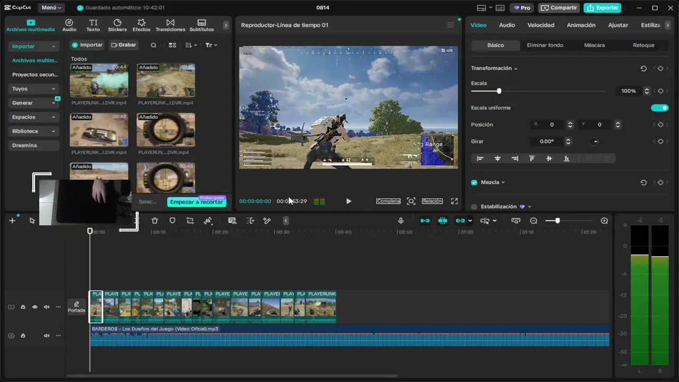679x382 pixels.
Task: Click the screenshot focus icon below the preview
Action: [x=411, y=201]
